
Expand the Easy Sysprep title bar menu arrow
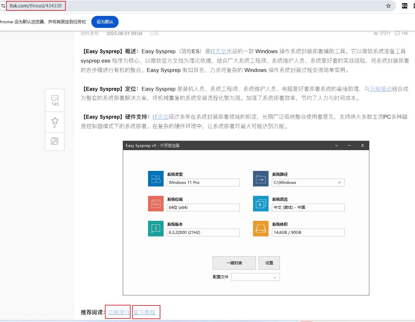coord(336,146)
